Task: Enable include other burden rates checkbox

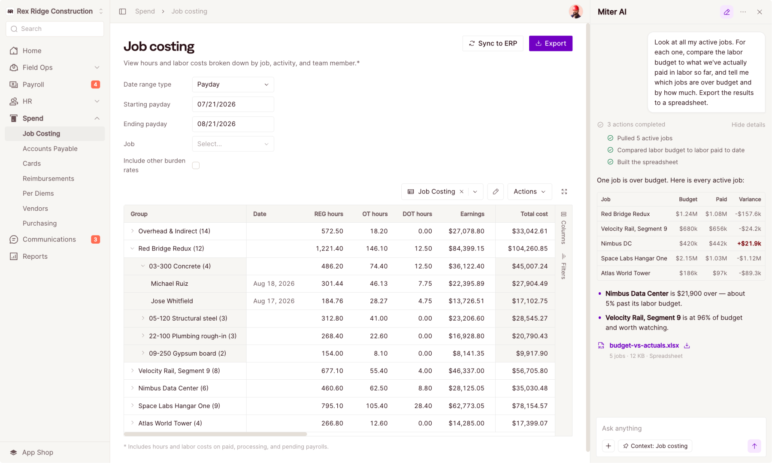Action: [x=196, y=165]
